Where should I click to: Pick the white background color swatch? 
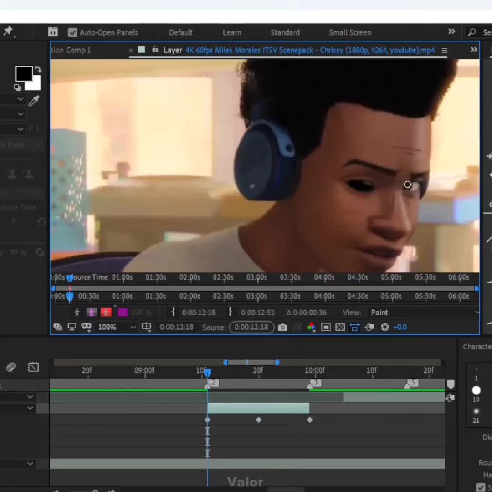(36, 85)
